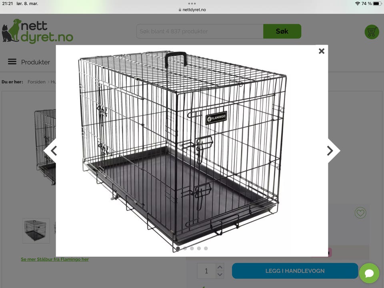
Task: Select the last carousel dot
Action: (206, 248)
